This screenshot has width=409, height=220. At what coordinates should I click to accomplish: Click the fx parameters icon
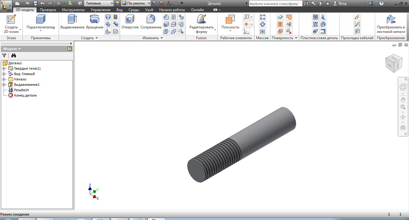tap(169, 3)
